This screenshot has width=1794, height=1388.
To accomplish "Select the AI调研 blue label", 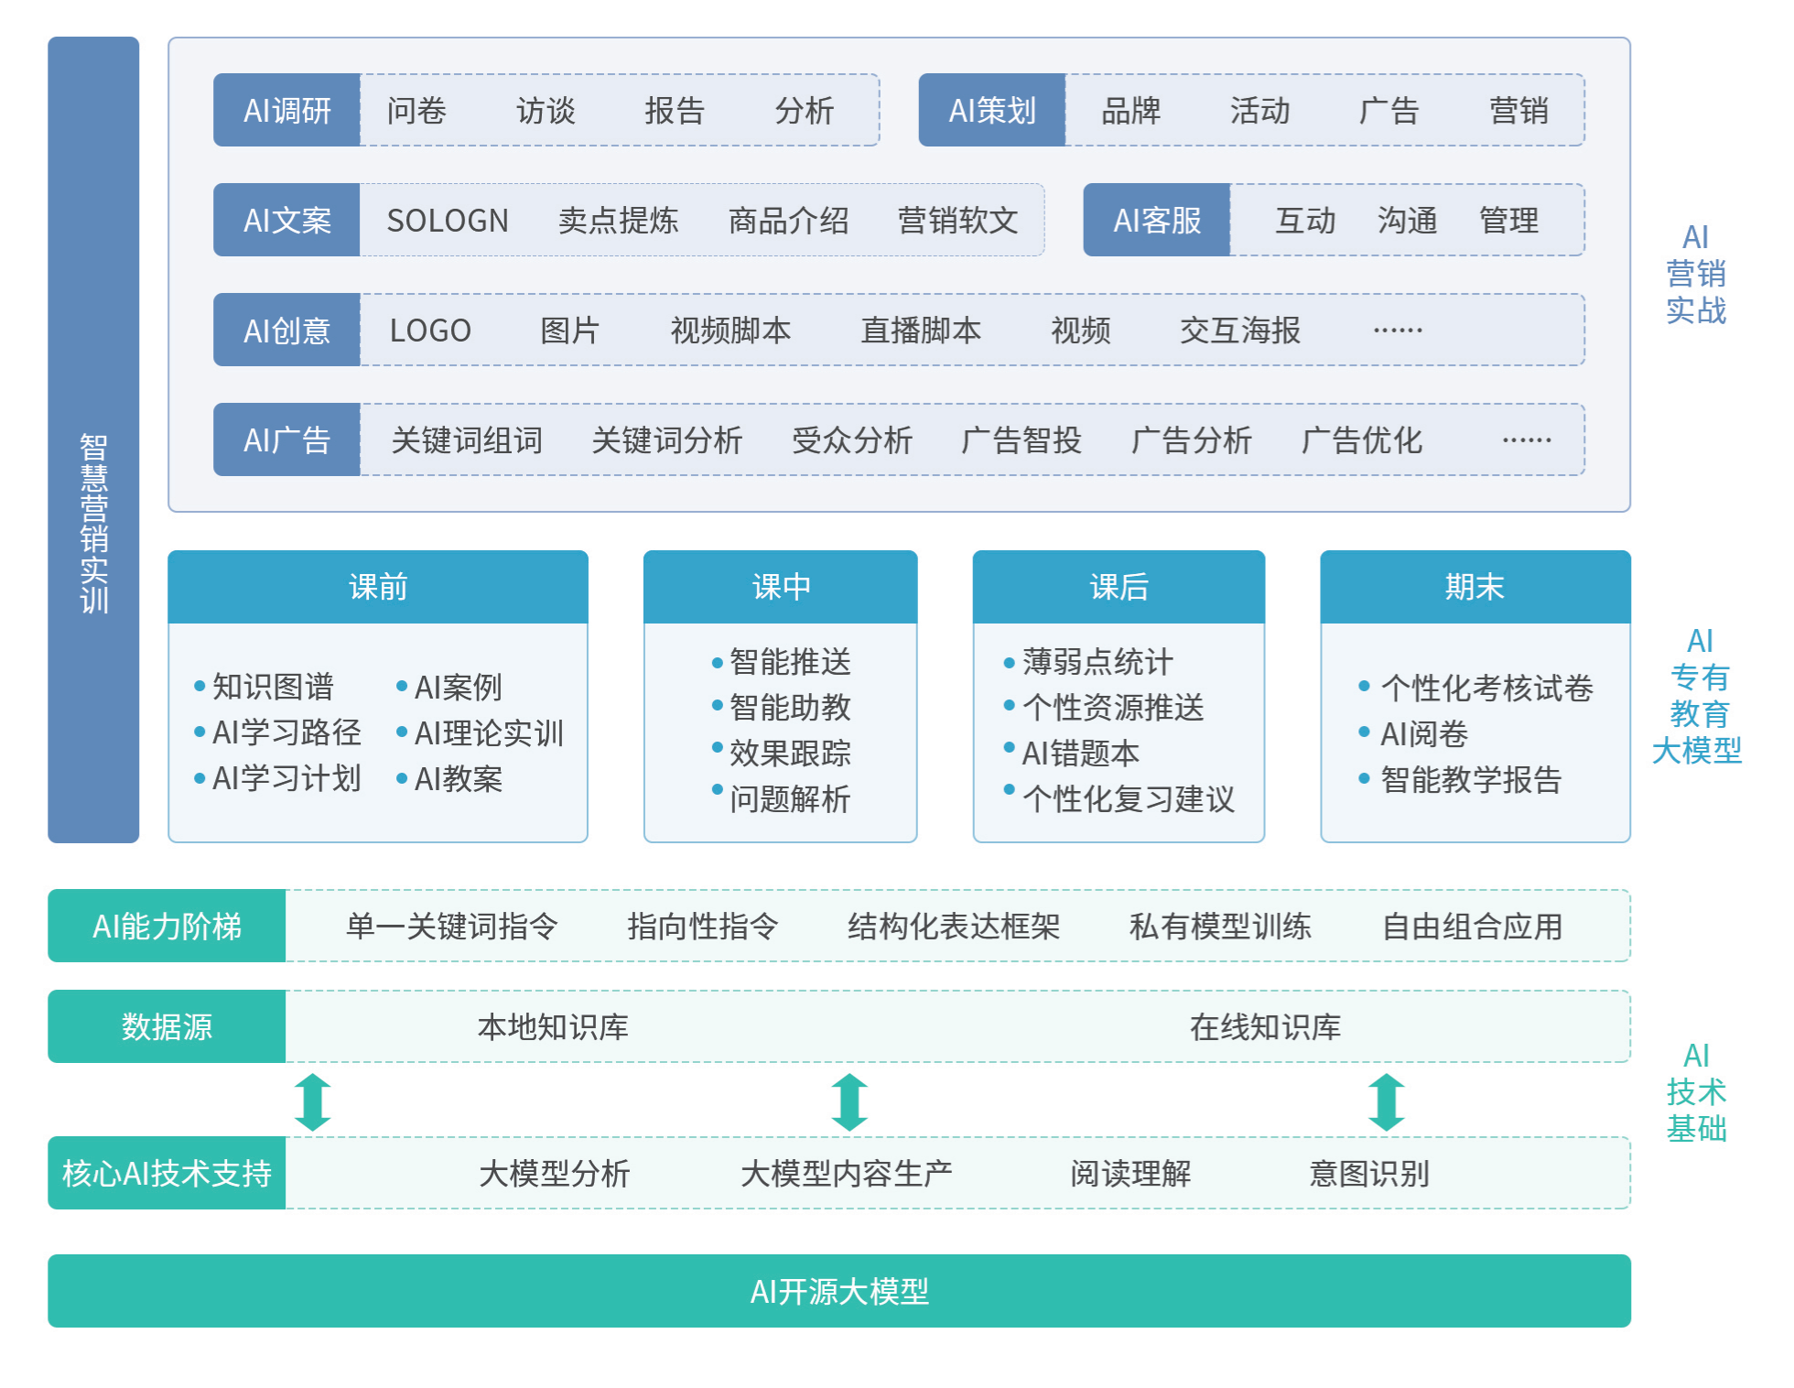I will (x=286, y=111).
